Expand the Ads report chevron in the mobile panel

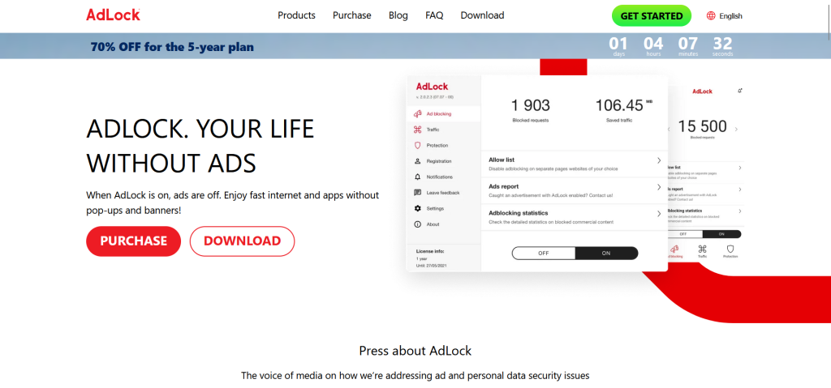pyautogui.click(x=739, y=190)
